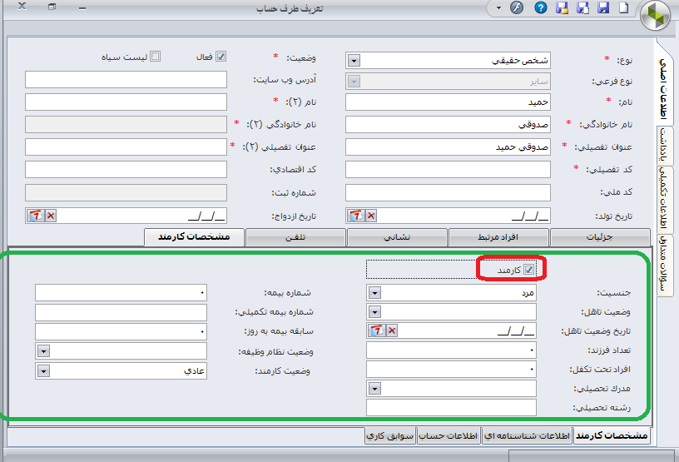The image size is (679, 462).
Task: Focus the تعداد فرزند input field
Action: pyautogui.click(x=451, y=350)
